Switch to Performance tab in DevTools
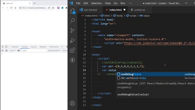The width and height of the screenshot is (195, 110). (x=54, y=47)
